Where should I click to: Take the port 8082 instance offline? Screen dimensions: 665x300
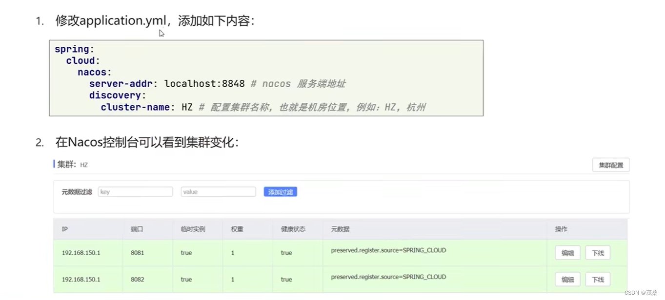(x=598, y=280)
